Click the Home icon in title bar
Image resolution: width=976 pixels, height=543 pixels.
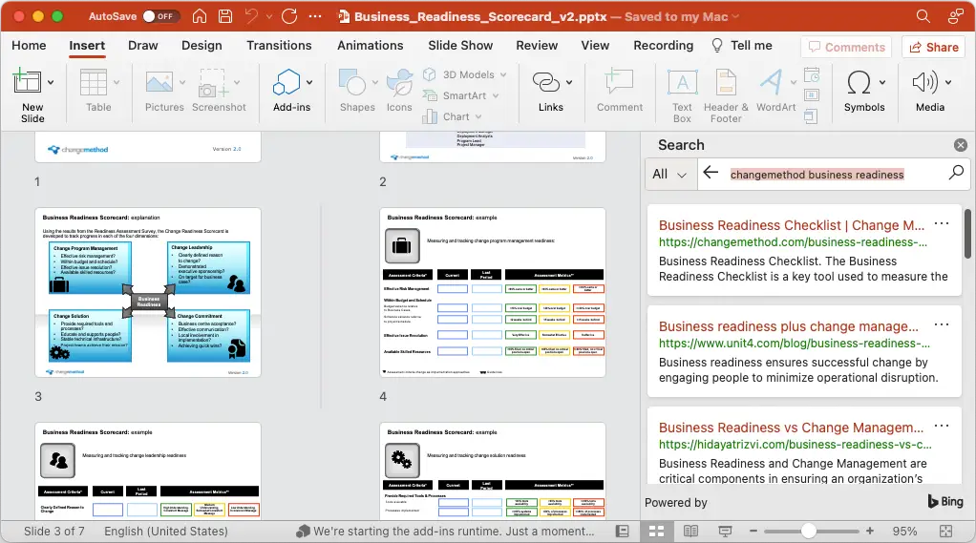point(200,16)
